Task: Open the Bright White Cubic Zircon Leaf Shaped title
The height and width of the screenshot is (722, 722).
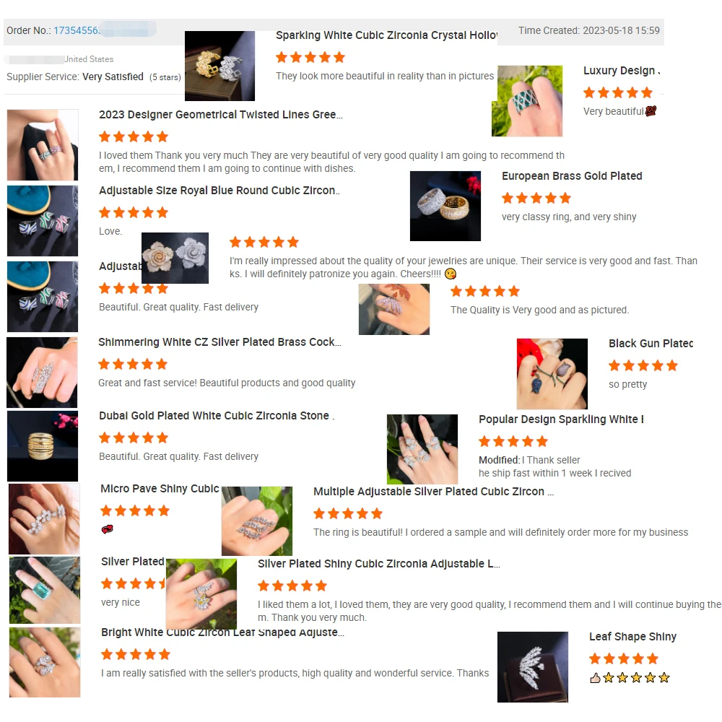Action: 222,632
